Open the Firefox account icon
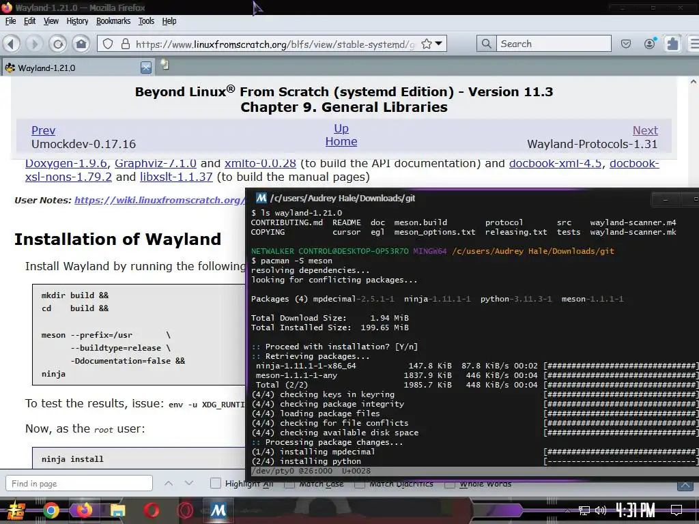Viewport: 699px width, 524px height. (x=650, y=43)
